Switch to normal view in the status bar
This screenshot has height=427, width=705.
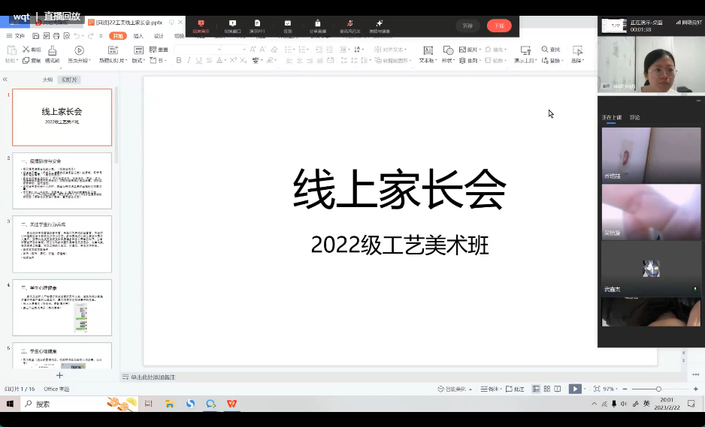tap(536, 389)
